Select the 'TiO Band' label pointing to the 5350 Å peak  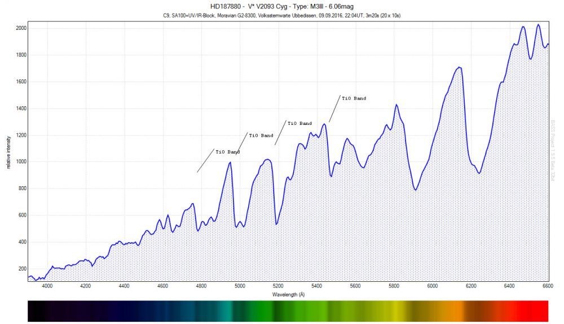(x=299, y=123)
